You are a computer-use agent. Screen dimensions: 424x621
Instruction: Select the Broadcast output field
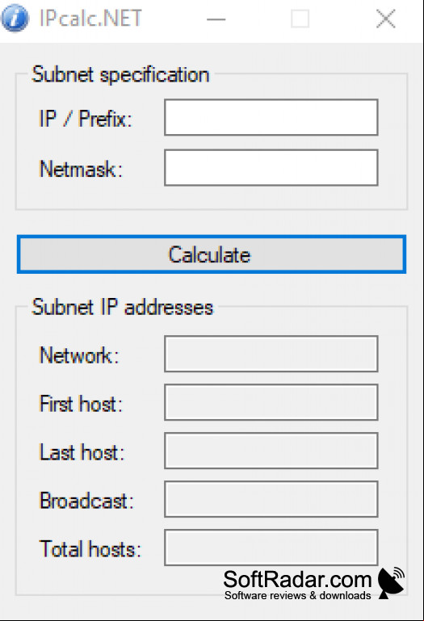pos(271,499)
